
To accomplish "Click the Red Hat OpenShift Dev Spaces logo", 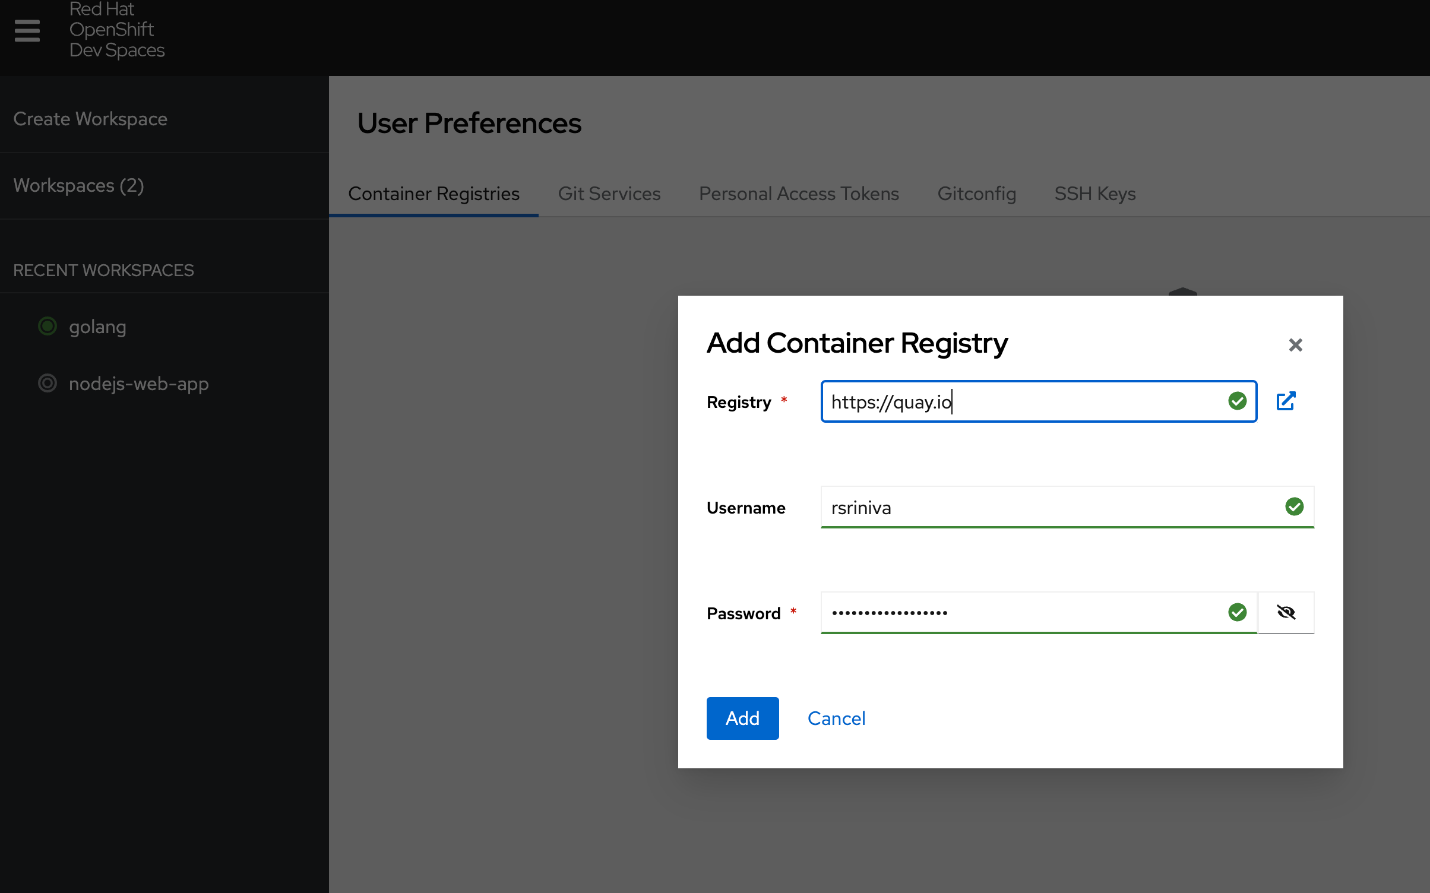I will (116, 29).
